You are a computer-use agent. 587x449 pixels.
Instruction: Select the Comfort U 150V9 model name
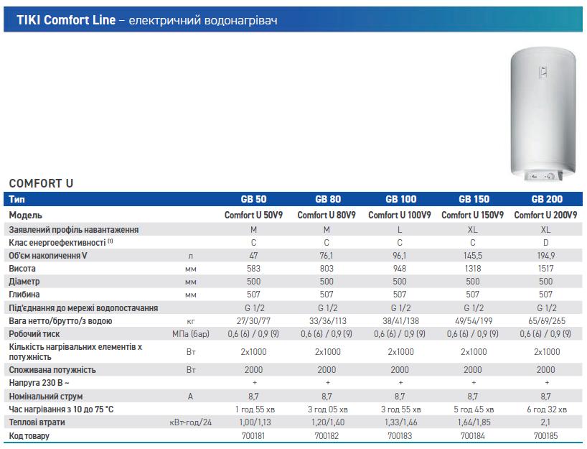pos(472,215)
